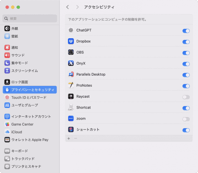Click the Parallels Desktop icon

point(71,74)
